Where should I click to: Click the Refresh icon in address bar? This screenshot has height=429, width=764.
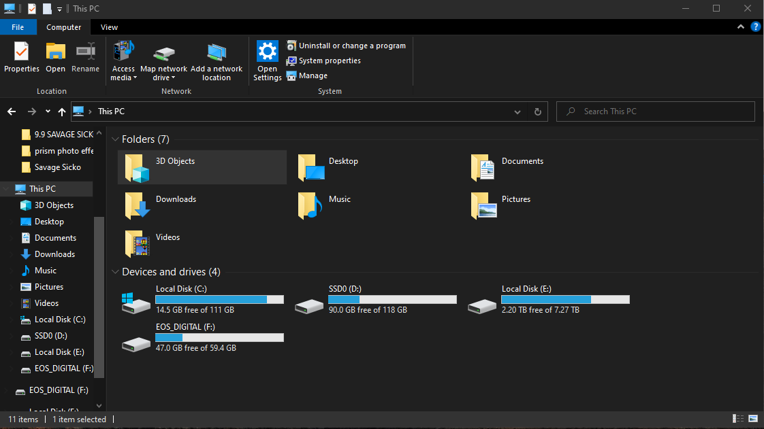pos(537,111)
